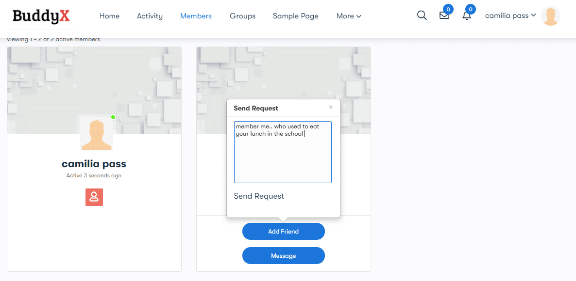Open the search

click(422, 16)
